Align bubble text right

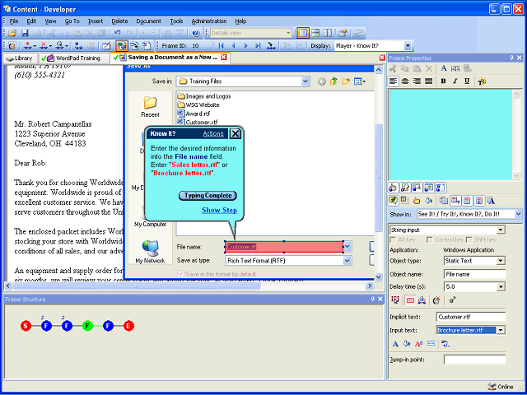point(417,81)
